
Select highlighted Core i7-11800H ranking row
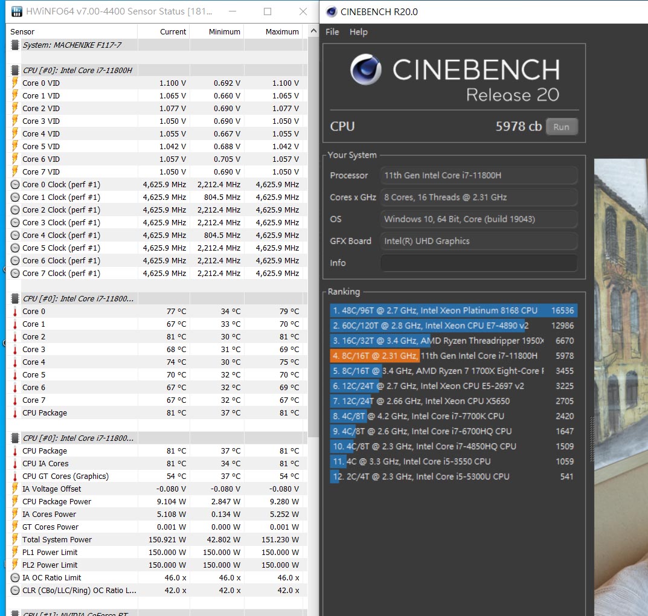pos(454,356)
